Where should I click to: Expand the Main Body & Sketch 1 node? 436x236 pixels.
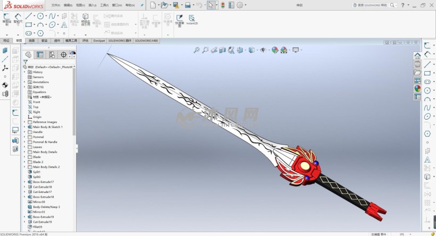24,127
